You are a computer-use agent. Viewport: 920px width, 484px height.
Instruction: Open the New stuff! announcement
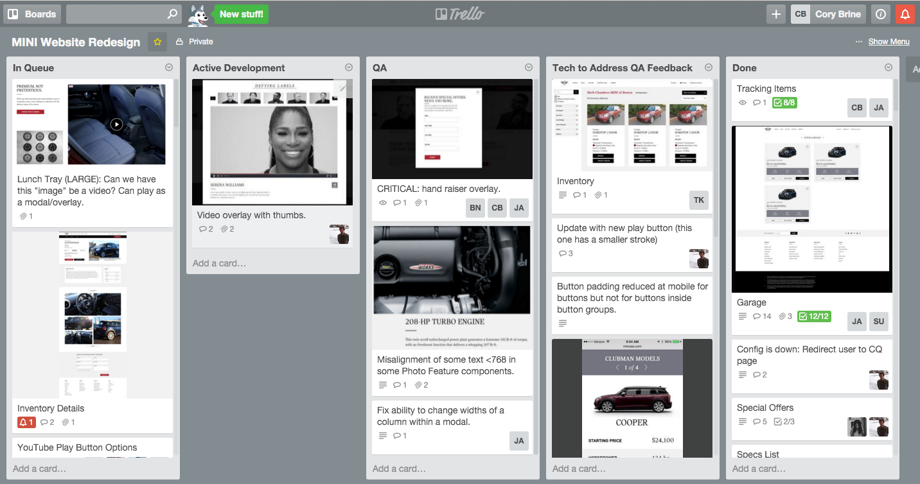pos(241,13)
